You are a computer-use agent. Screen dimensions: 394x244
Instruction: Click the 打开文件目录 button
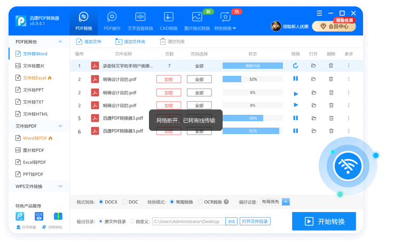coord(255,221)
